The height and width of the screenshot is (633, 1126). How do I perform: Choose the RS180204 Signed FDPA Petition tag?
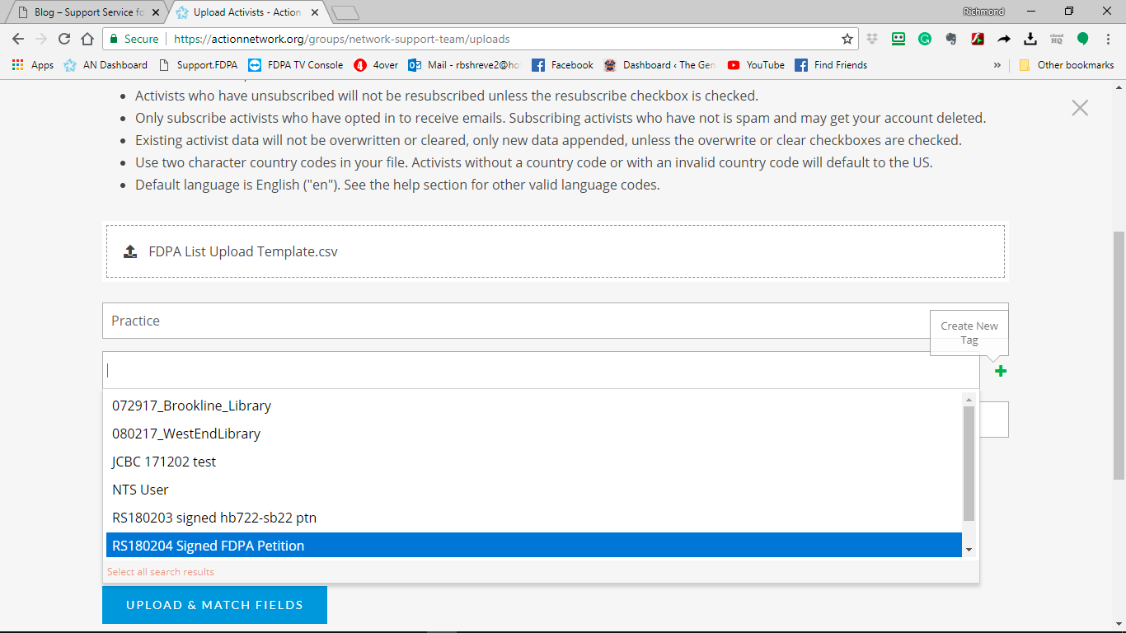[208, 546]
